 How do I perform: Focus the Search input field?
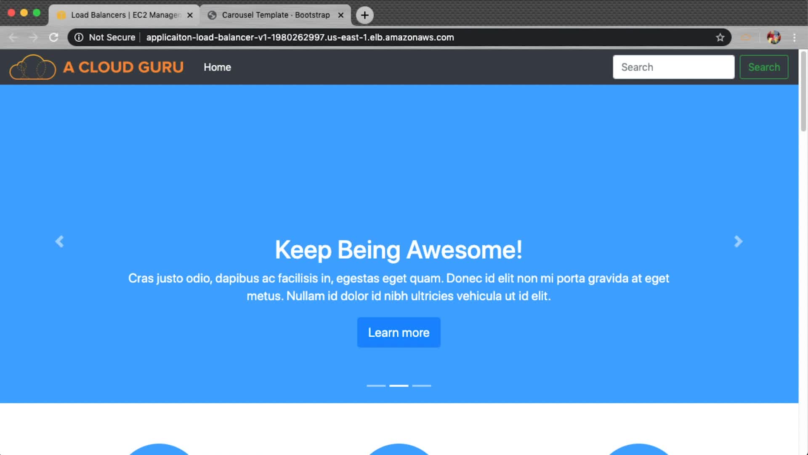coord(673,67)
